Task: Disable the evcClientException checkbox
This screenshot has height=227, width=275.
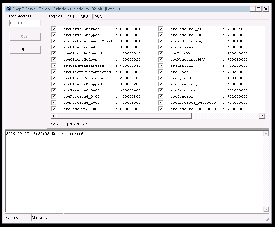Action: point(54,66)
